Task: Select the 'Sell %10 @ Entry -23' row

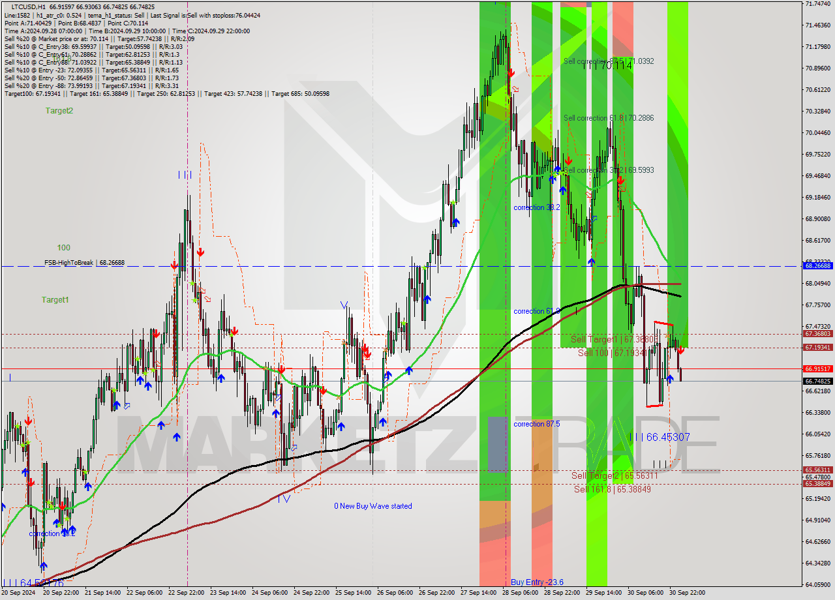Action: pyautogui.click(x=91, y=70)
